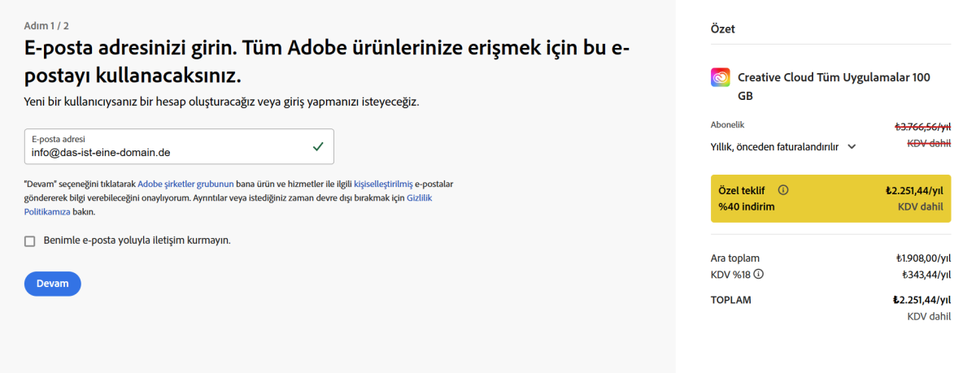Click the Ara toplam ₺1.908,00/yıl value

[x=923, y=258]
